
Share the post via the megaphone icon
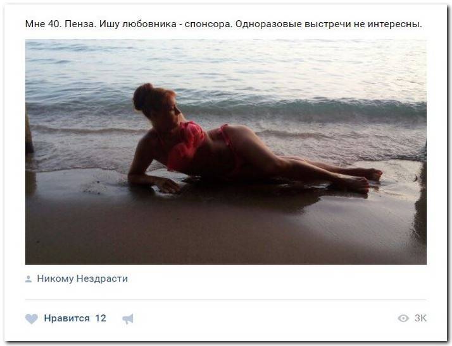(128, 319)
